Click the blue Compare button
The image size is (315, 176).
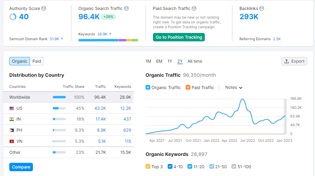[21, 167]
